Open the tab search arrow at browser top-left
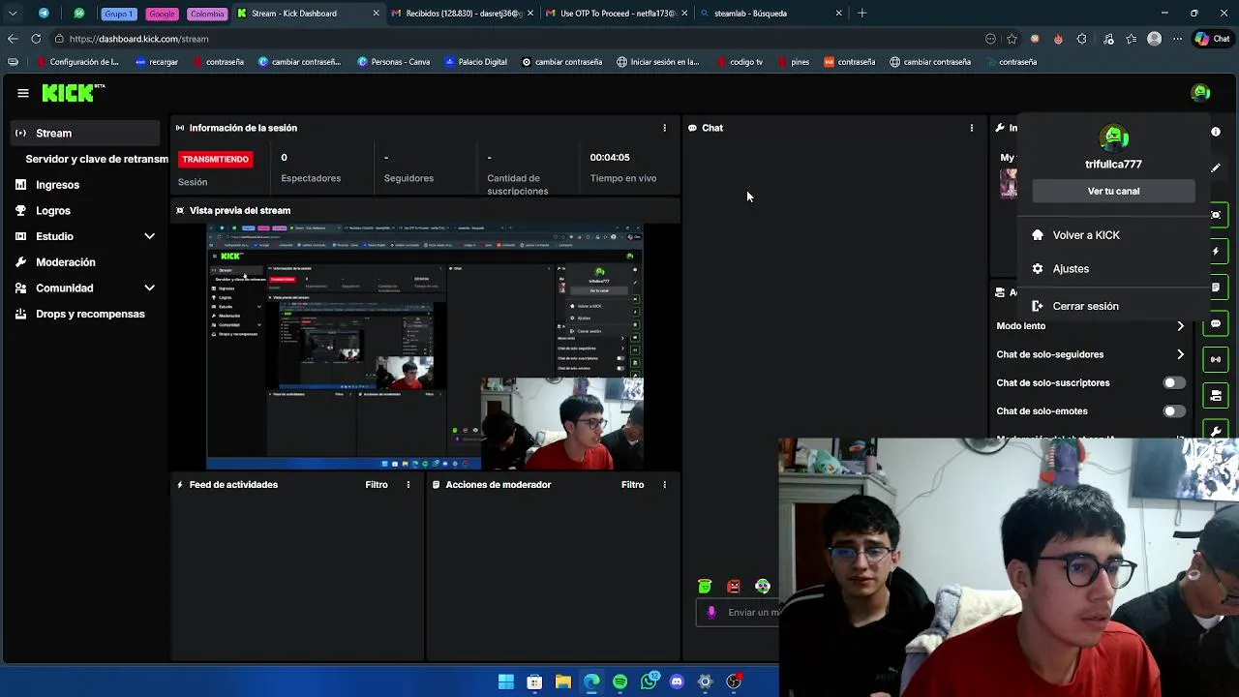 pos(13,14)
